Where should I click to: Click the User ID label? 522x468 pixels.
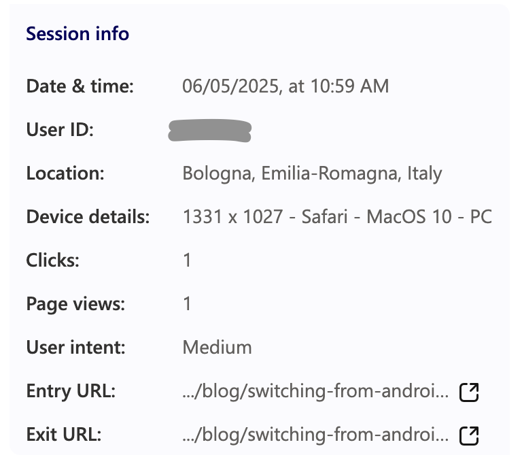click(60, 130)
